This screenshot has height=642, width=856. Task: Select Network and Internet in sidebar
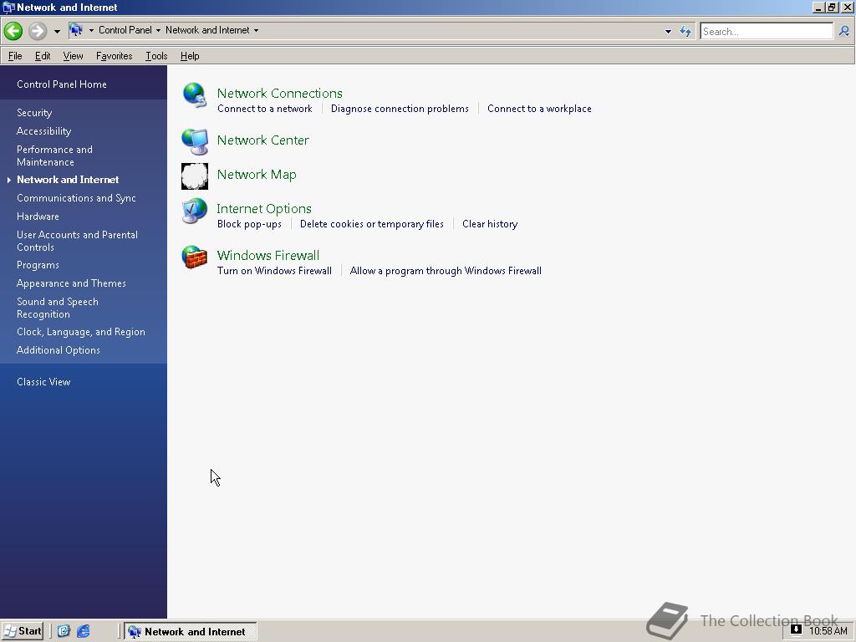[x=68, y=180]
